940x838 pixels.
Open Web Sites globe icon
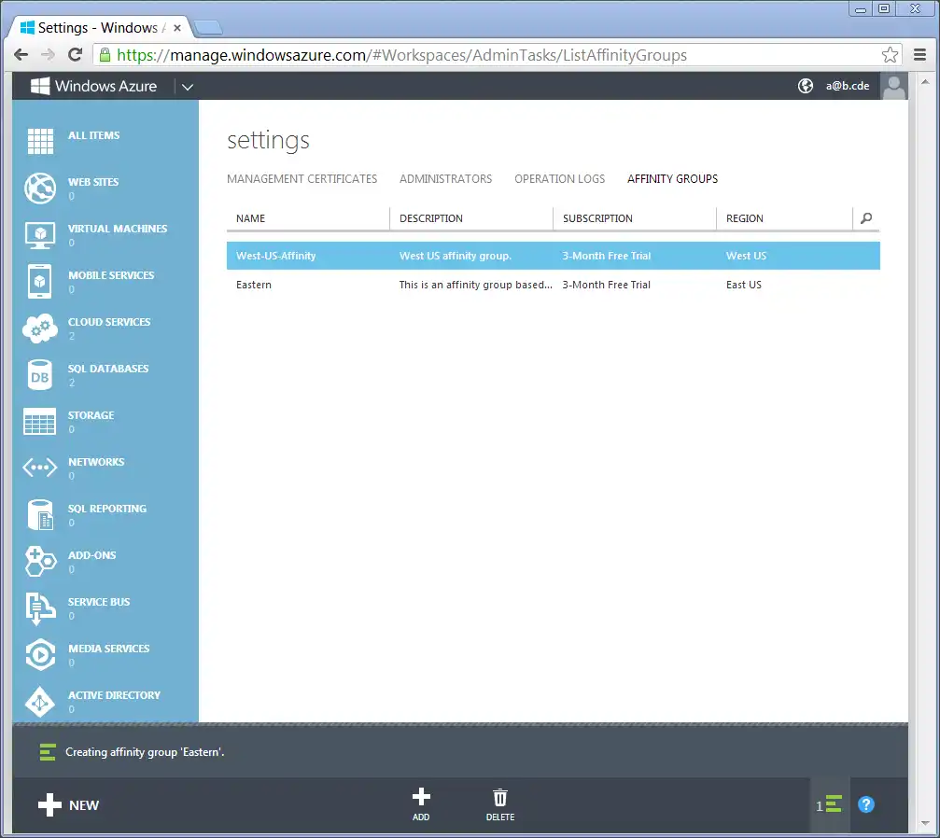tap(40, 189)
